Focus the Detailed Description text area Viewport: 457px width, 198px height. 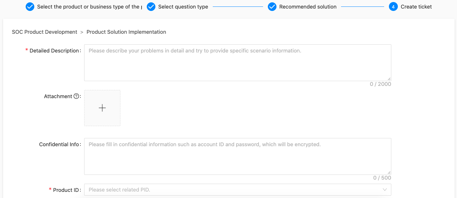[x=238, y=63]
